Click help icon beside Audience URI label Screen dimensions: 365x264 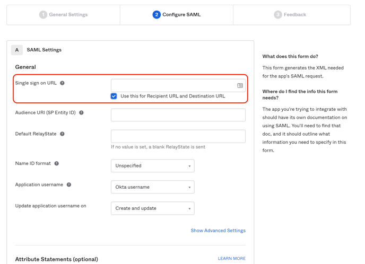click(x=81, y=113)
